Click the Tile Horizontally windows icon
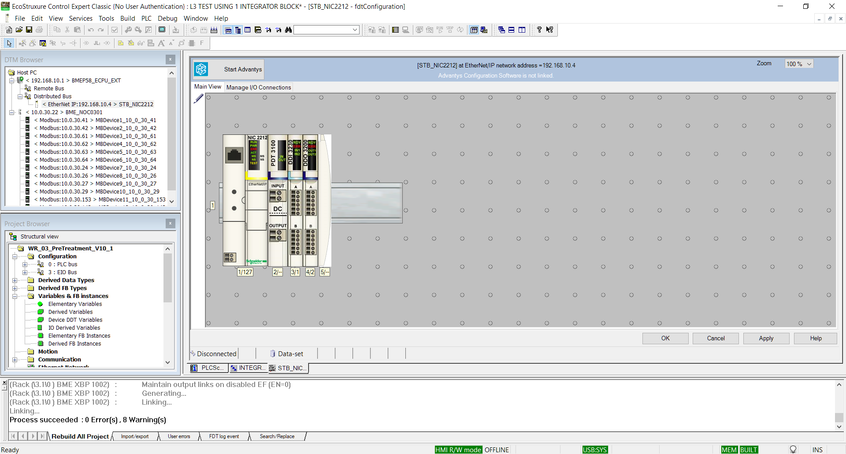 coord(512,30)
